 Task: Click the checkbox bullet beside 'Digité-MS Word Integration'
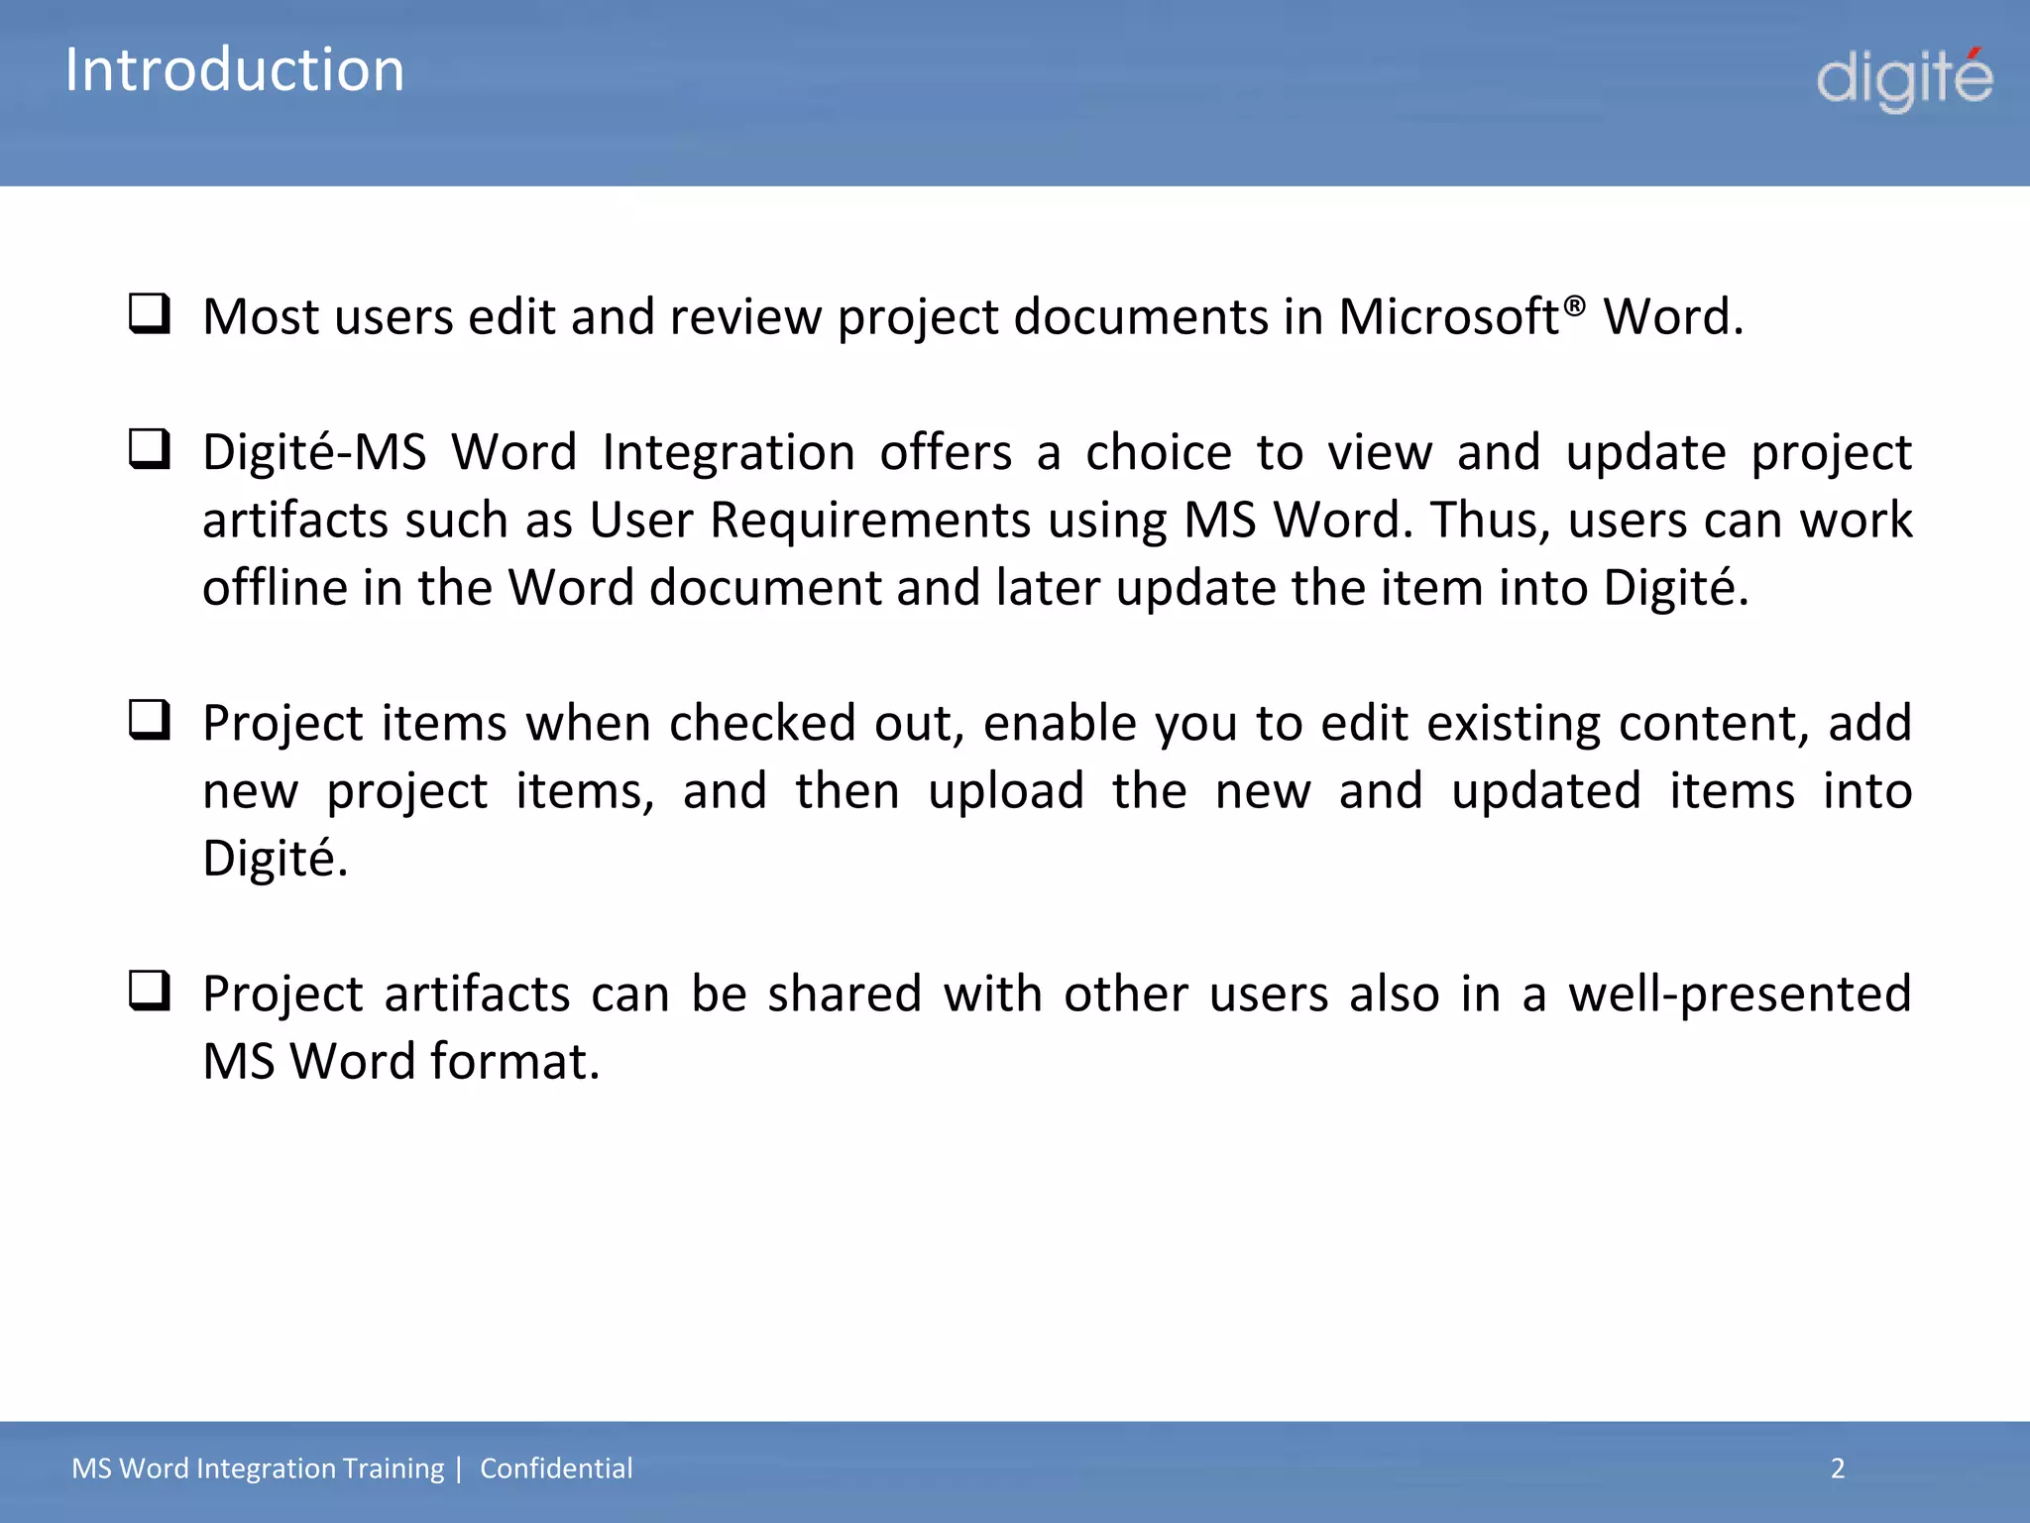point(150,449)
